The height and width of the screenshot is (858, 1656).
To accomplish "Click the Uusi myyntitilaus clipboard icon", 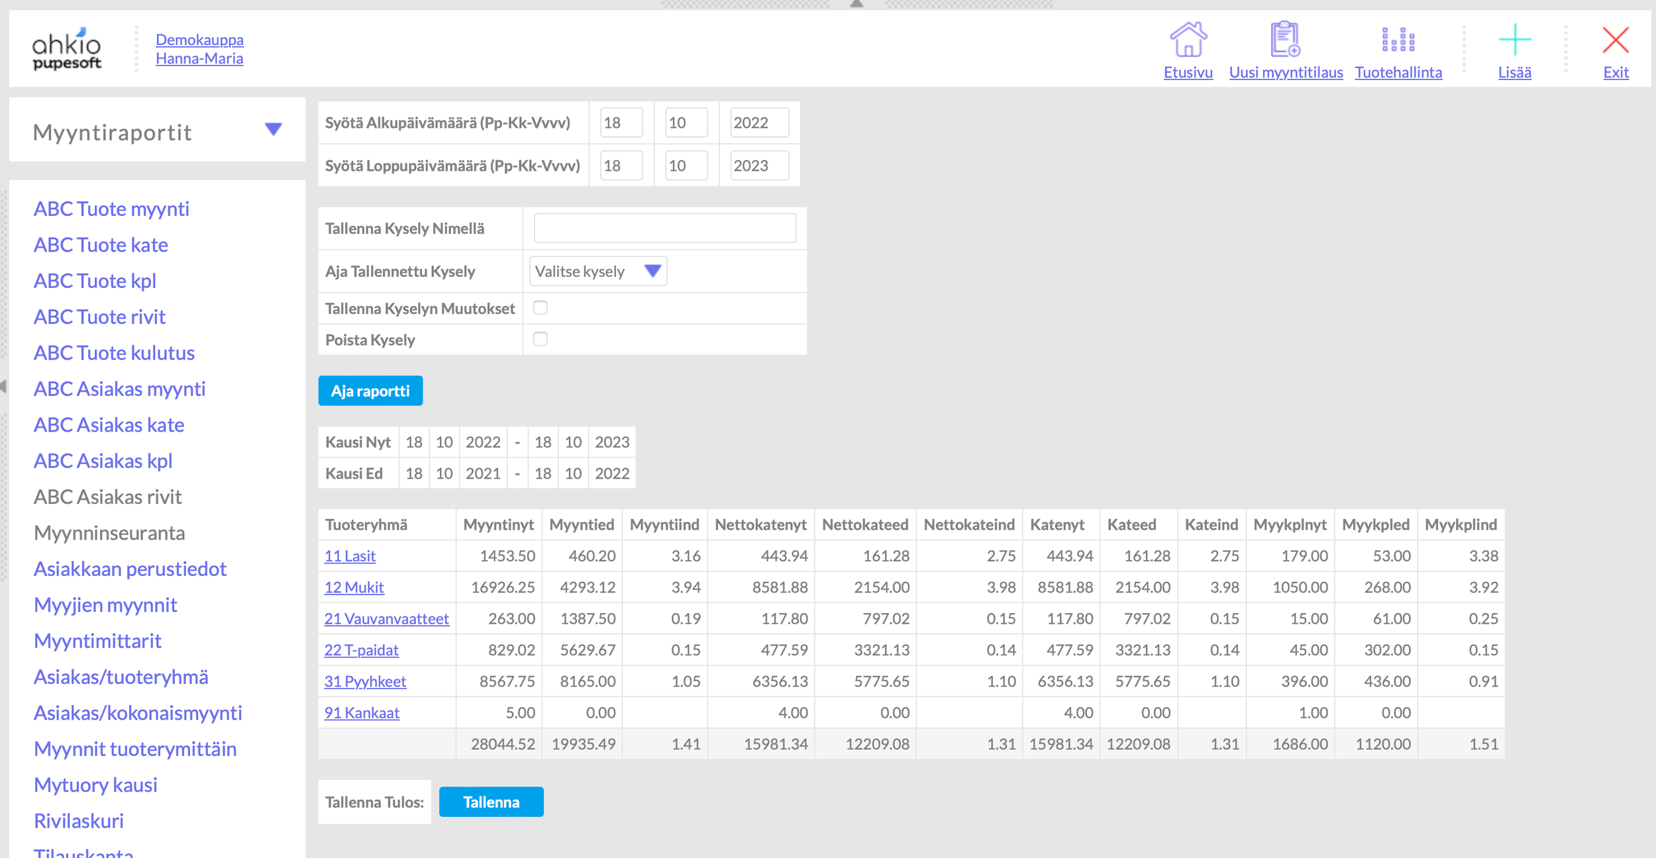I will coord(1285,40).
